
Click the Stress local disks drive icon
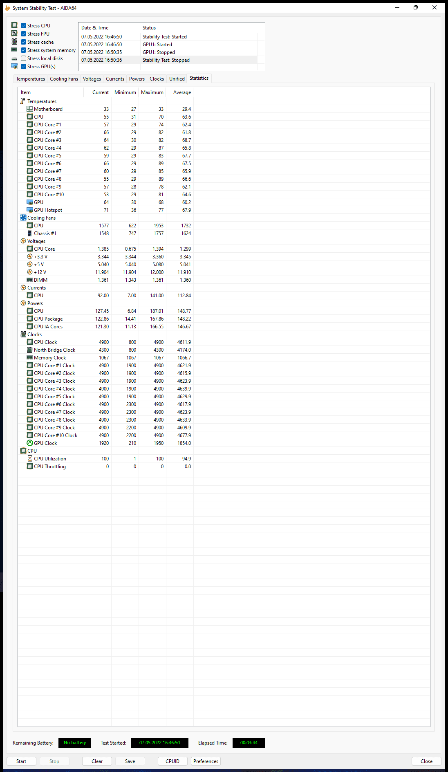click(x=14, y=58)
